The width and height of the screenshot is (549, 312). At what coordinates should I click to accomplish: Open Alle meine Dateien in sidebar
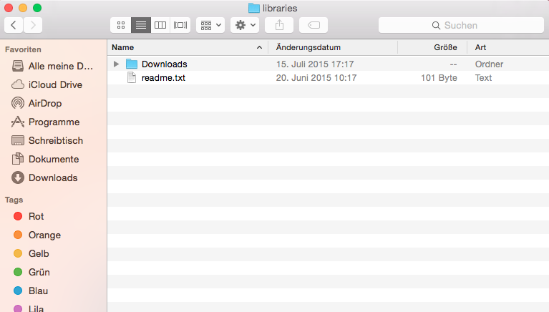click(53, 66)
